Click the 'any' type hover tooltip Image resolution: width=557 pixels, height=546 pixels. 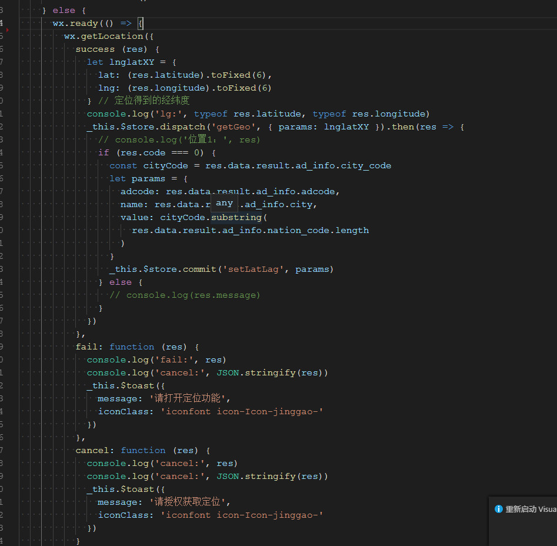point(224,204)
